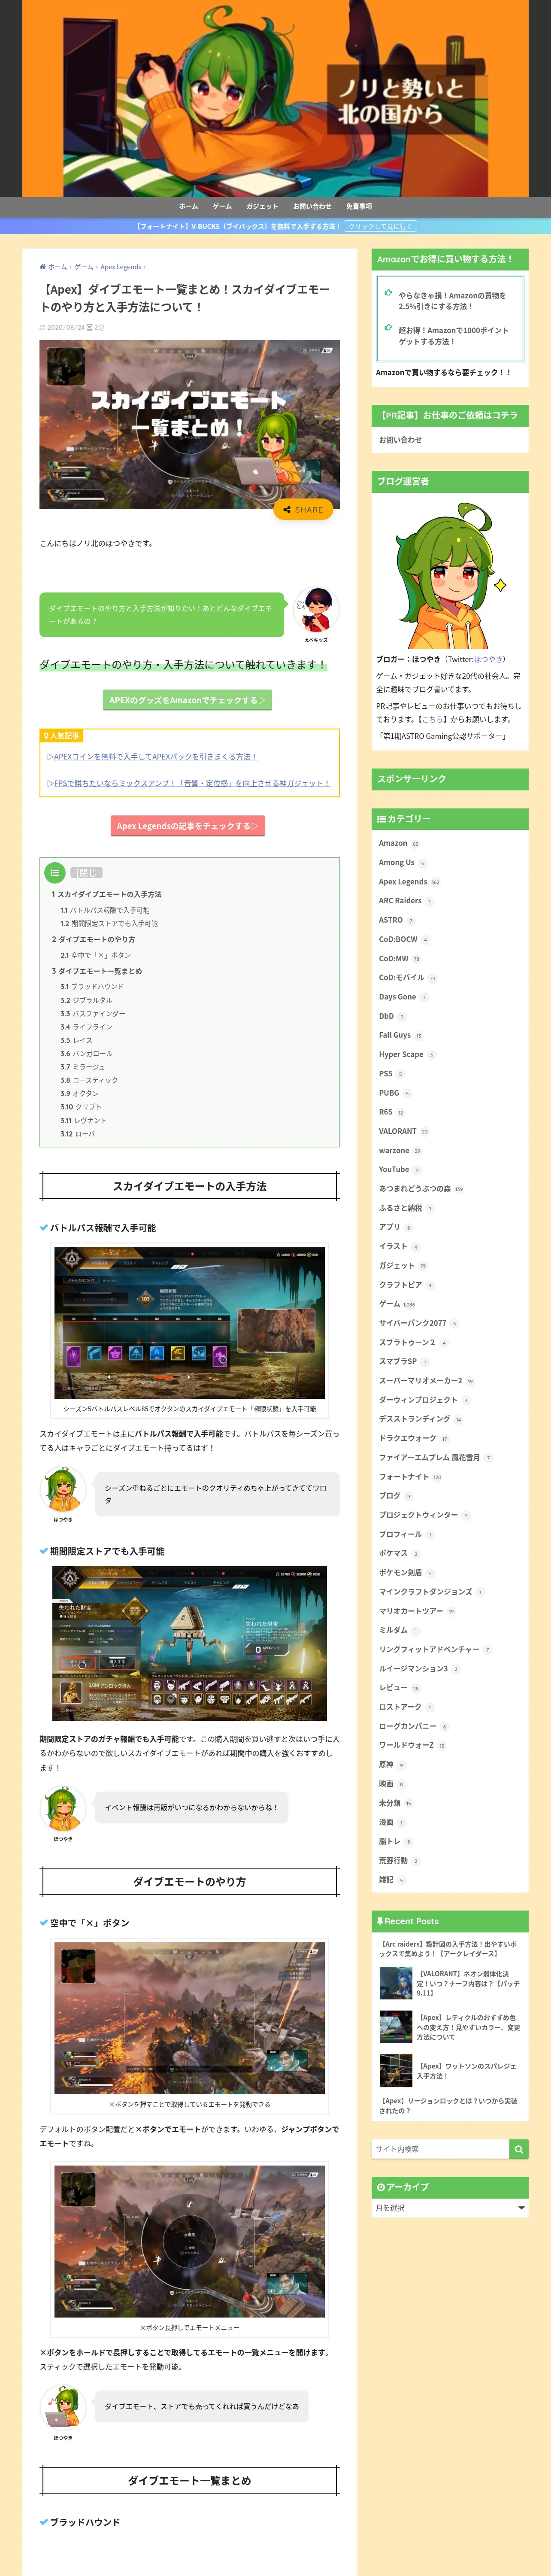Click the search magnifier button in the sidebar
The width and height of the screenshot is (551, 2576).
pyautogui.click(x=518, y=2149)
